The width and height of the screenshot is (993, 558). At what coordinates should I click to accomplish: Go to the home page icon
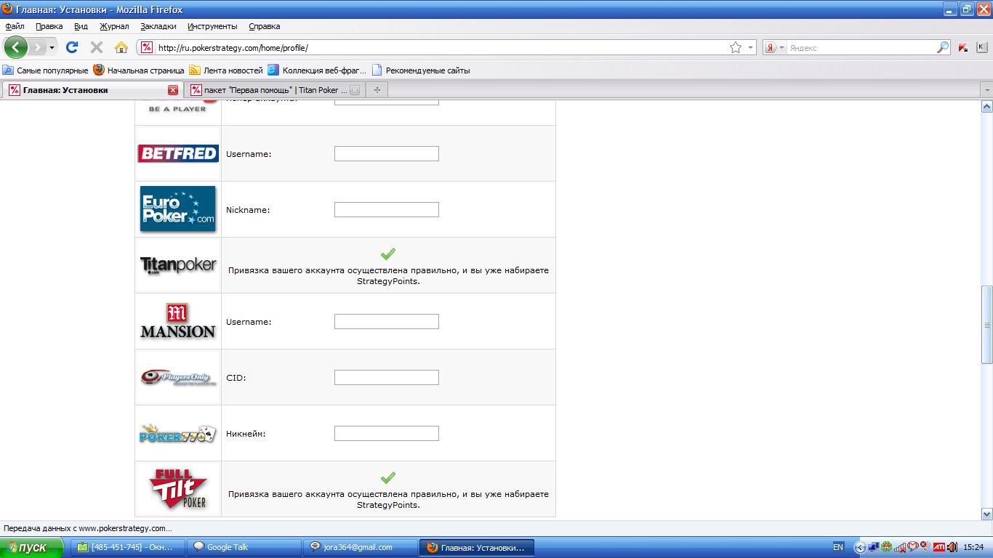click(121, 47)
